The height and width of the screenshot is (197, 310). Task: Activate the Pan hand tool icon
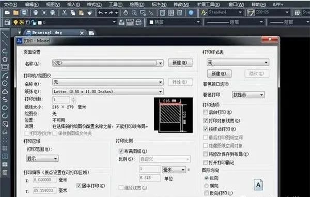tap(126, 13)
